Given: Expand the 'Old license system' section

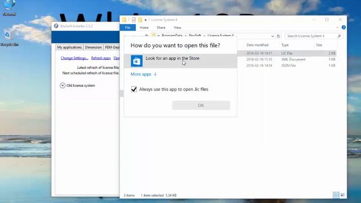Looking at the screenshot, I should pyautogui.click(x=63, y=85).
